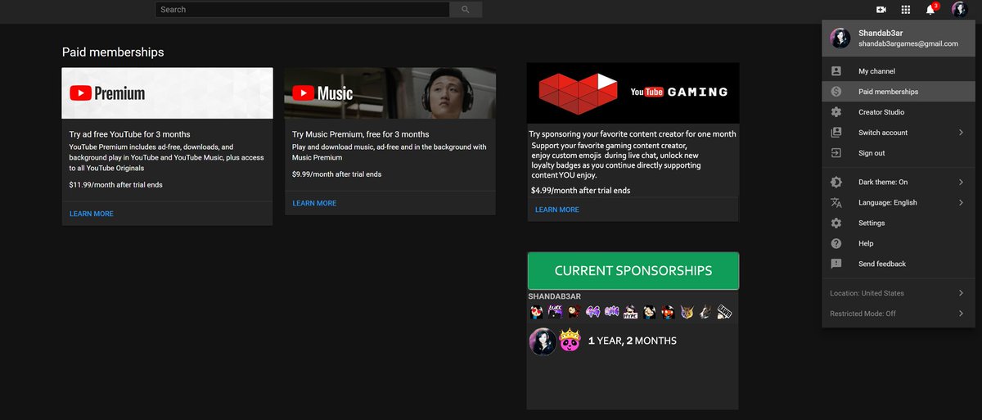Click Dark theme: On menu entry
This screenshot has width=982, height=420.
point(899,182)
